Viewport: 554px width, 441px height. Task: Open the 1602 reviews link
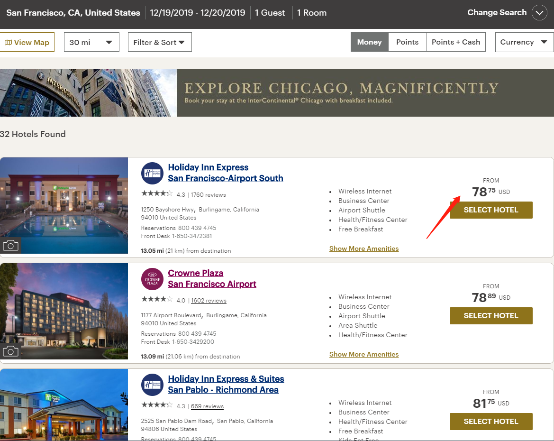[209, 301]
